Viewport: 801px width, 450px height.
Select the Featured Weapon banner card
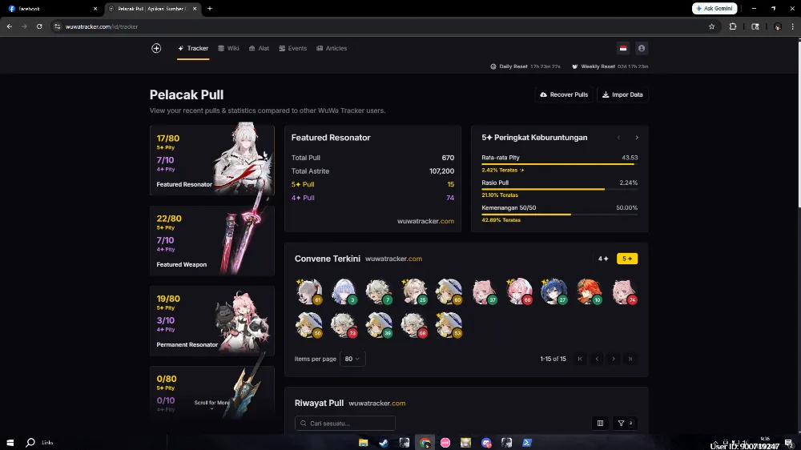click(x=212, y=240)
